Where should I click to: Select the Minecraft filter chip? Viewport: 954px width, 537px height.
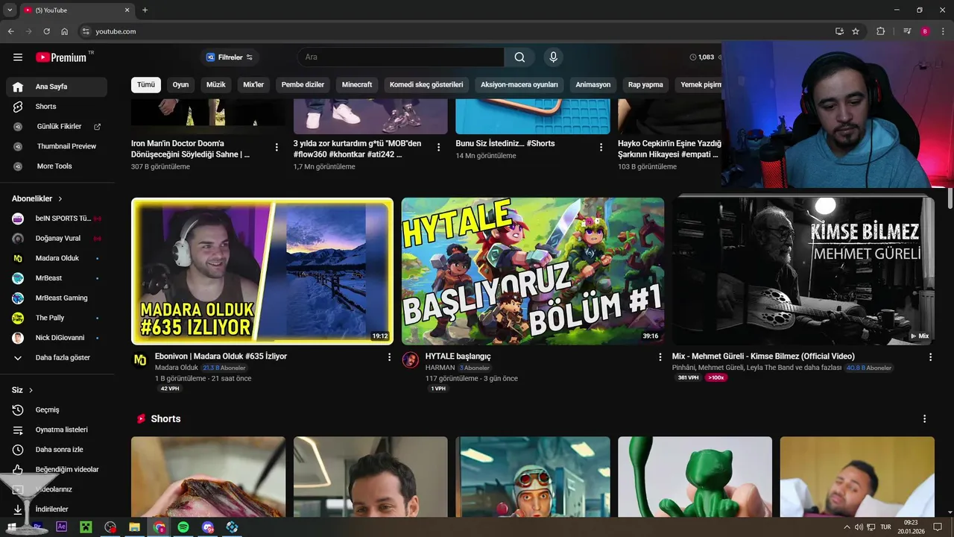(x=357, y=84)
